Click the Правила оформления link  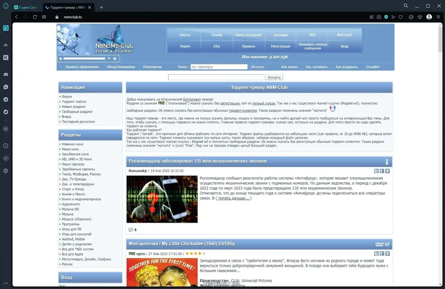tap(82, 67)
